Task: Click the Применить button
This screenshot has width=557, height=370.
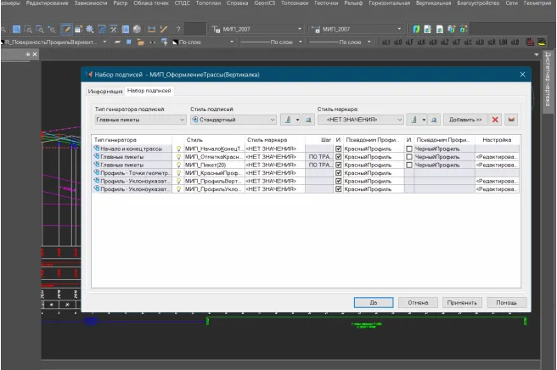Action: [x=462, y=302]
